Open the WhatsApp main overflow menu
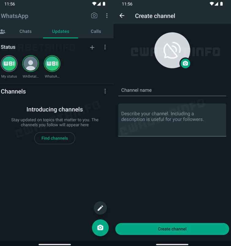 tap(107, 16)
